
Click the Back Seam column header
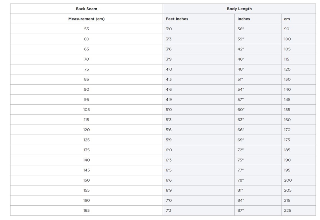pyautogui.click(x=86, y=9)
